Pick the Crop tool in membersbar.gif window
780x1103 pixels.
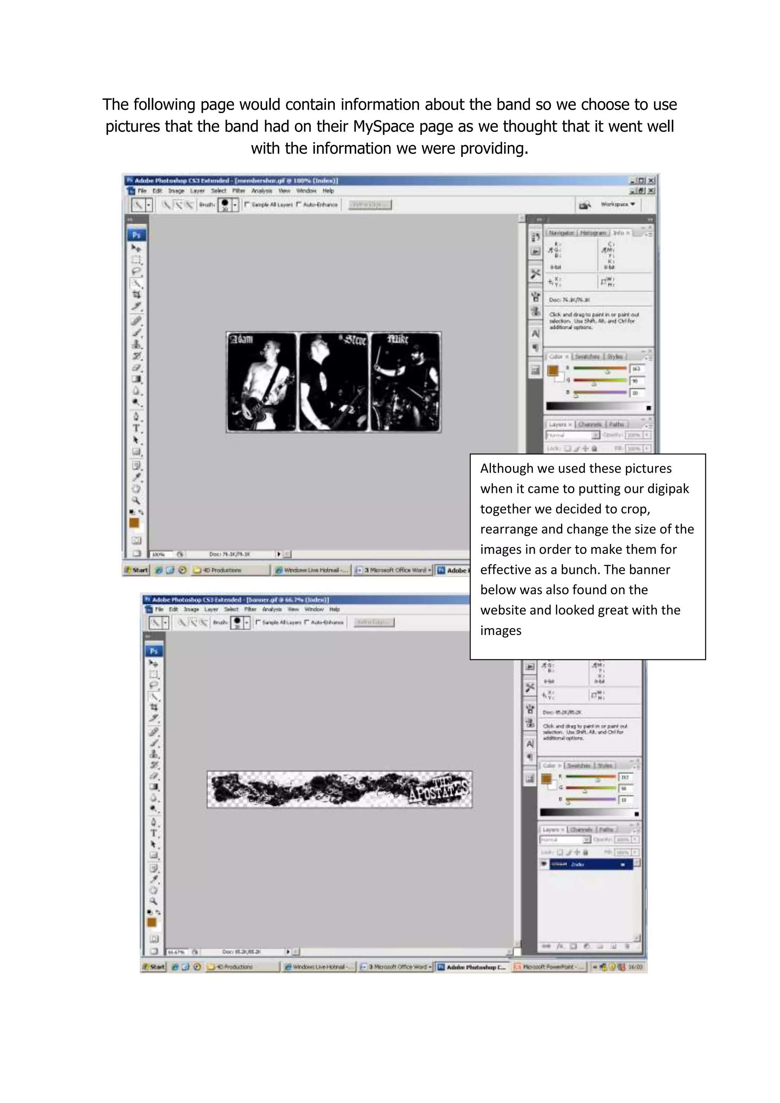click(136, 294)
